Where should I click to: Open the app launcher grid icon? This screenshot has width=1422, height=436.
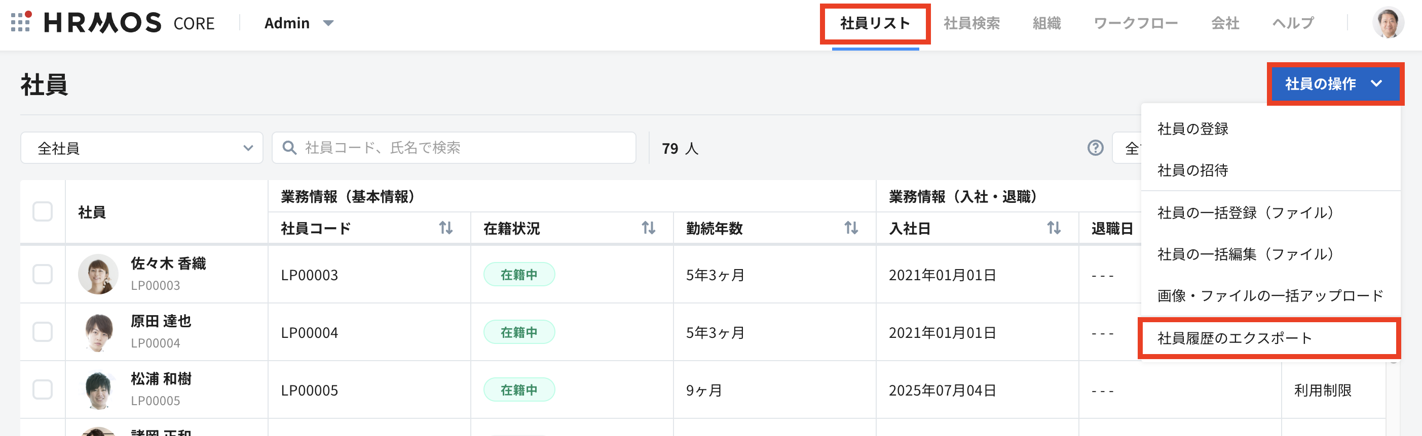point(20,22)
